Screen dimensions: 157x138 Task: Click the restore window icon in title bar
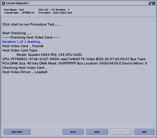pos(150,3)
